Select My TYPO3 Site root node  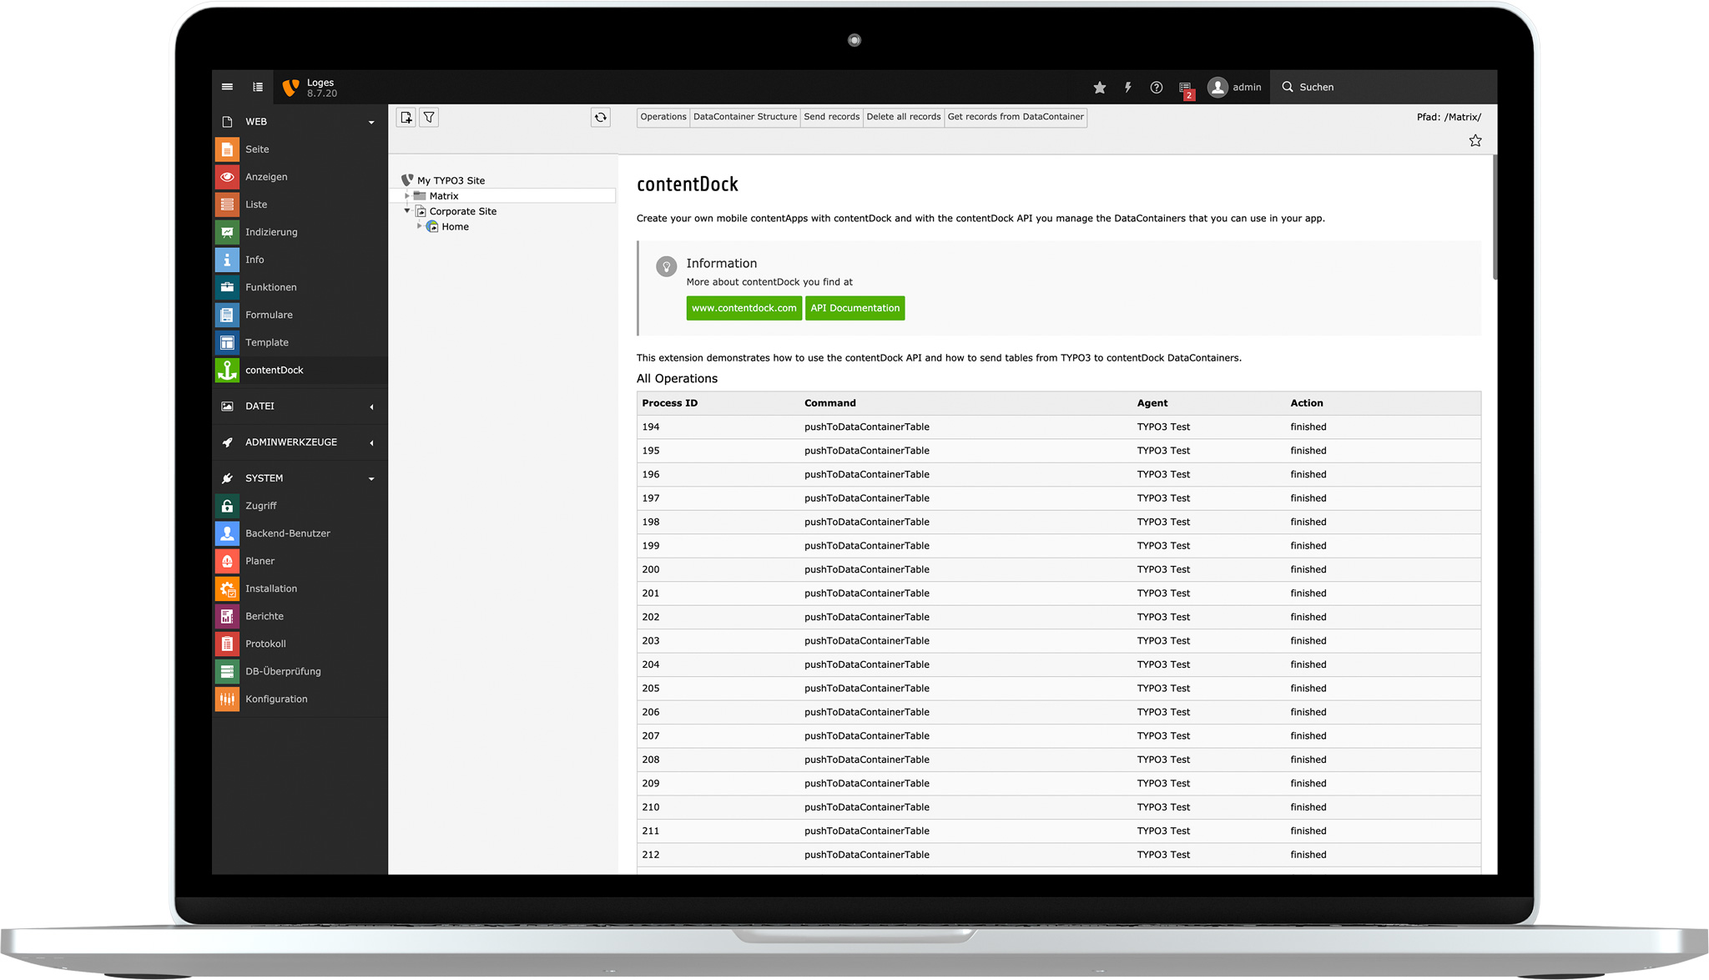(451, 180)
